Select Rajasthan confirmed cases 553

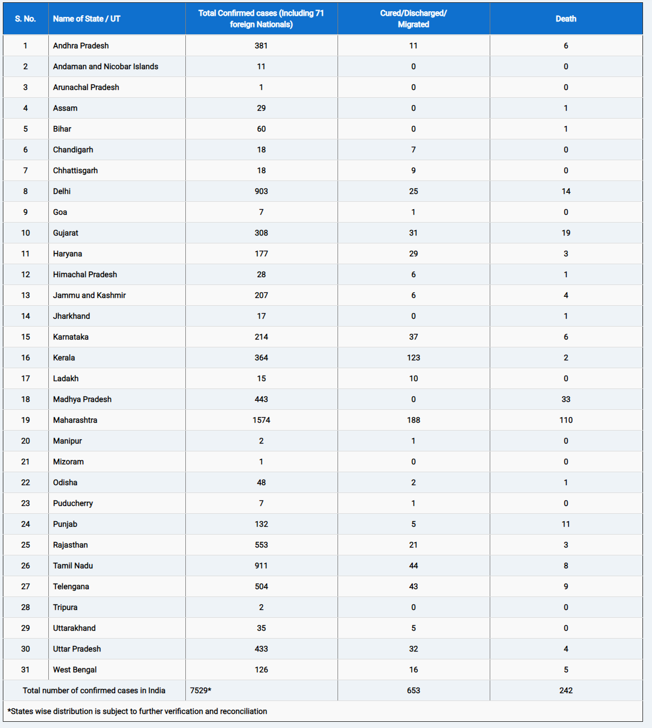[x=261, y=545]
